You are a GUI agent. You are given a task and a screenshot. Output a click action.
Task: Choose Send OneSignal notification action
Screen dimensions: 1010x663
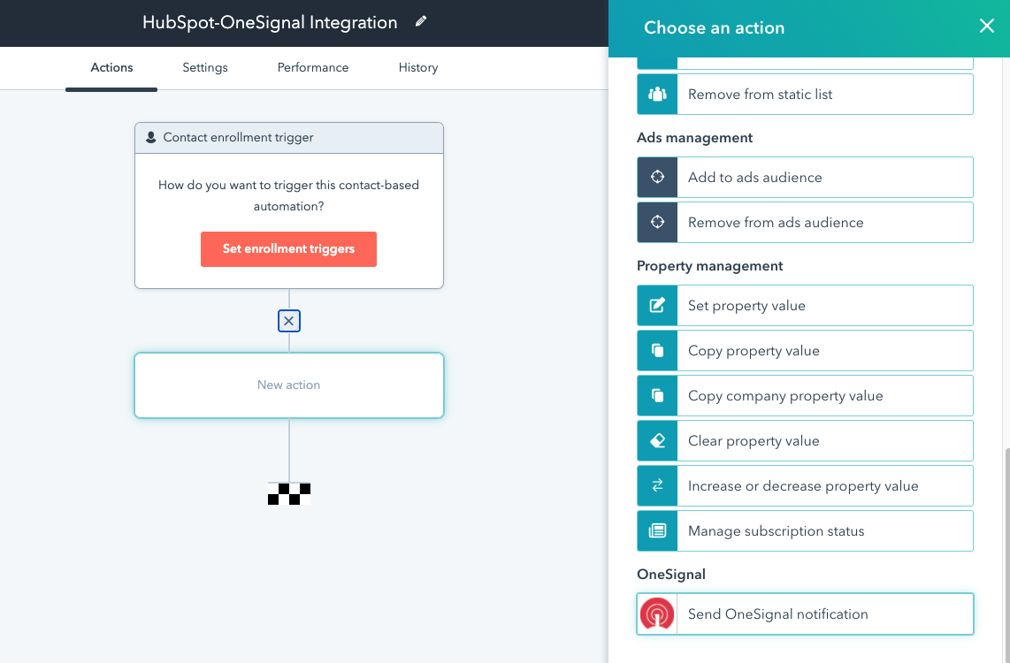pyautogui.click(x=805, y=614)
